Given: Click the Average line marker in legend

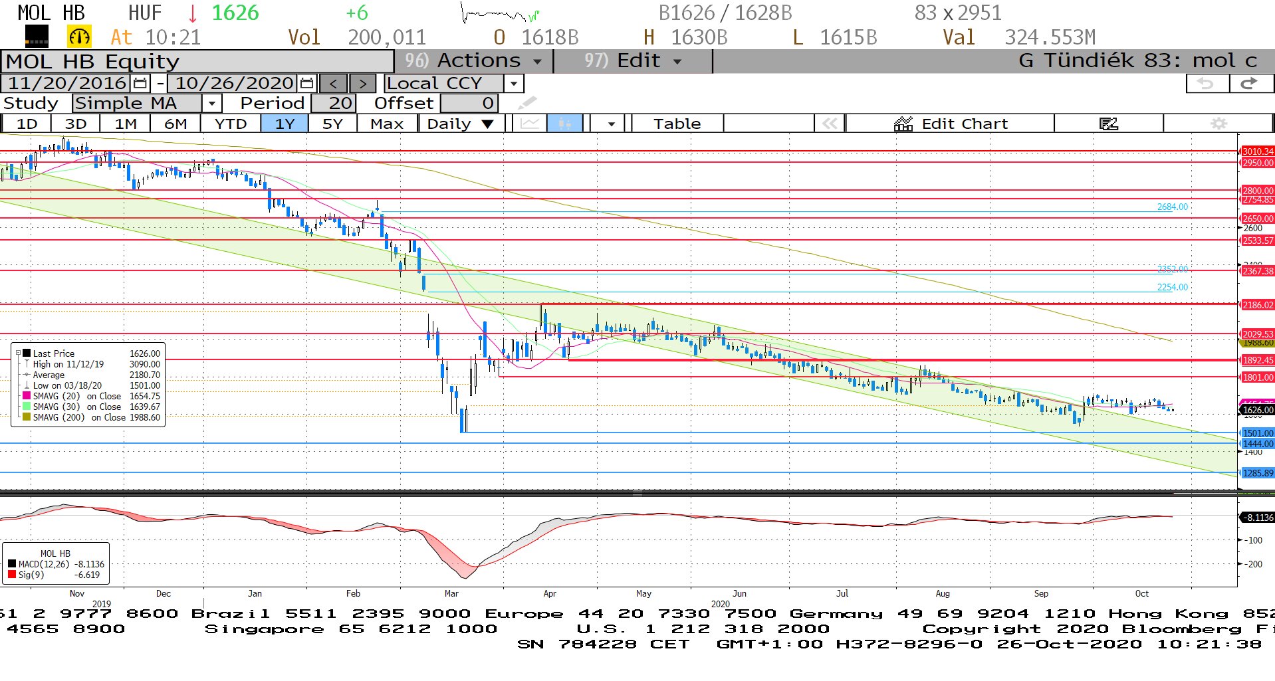Looking at the screenshot, I should pyautogui.click(x=27, y=375).
